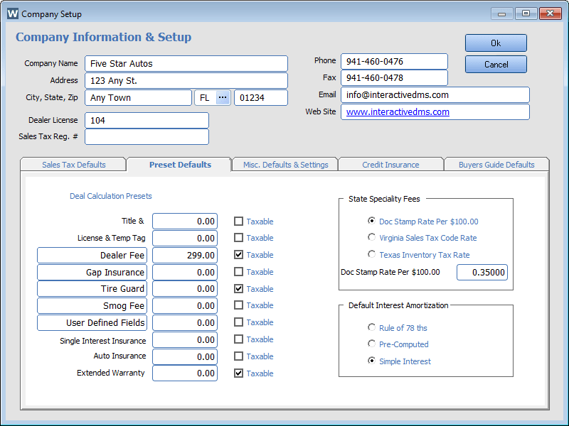
Task: Click the W application icon in title bar
Action: [x=13, y=13]
